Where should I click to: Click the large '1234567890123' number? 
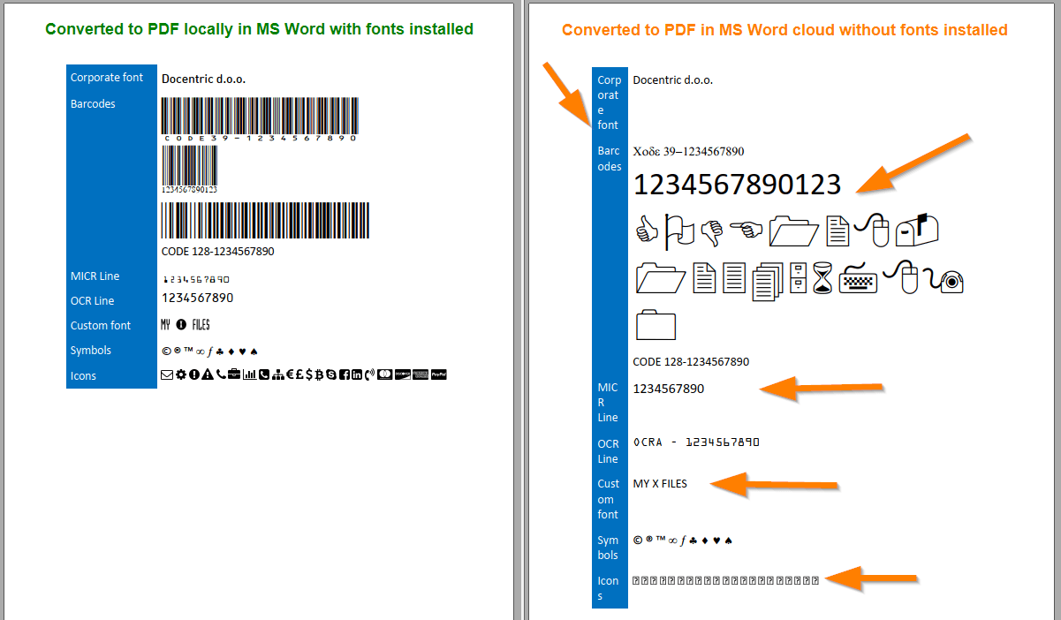tap(738, 185)
